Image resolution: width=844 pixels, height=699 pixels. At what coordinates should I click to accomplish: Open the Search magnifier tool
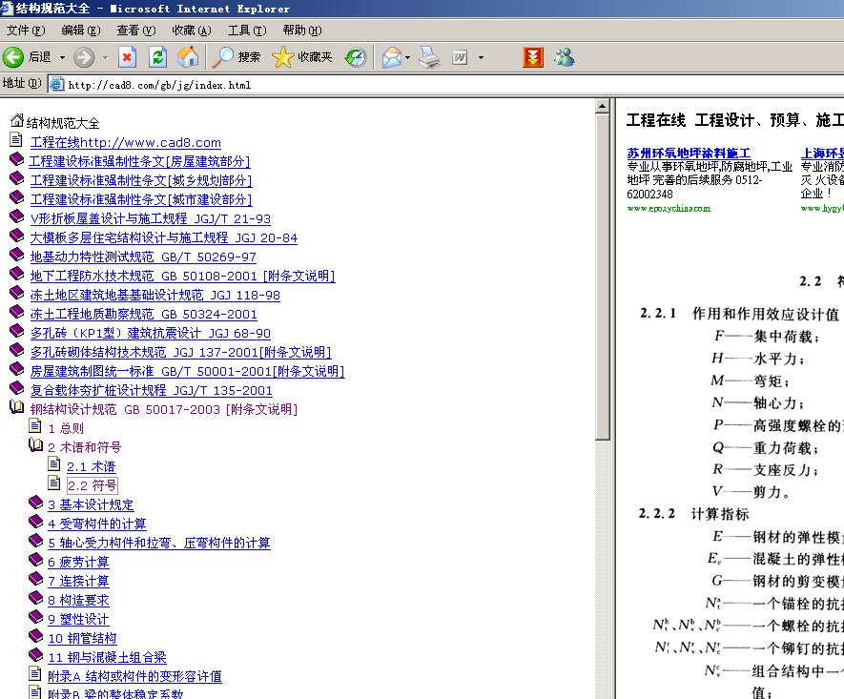pyautogui.click(x=222, y=57)
